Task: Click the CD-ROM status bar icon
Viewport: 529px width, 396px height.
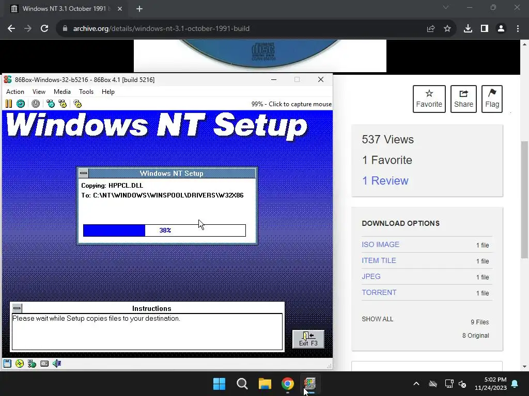Action: click(20, 364)
